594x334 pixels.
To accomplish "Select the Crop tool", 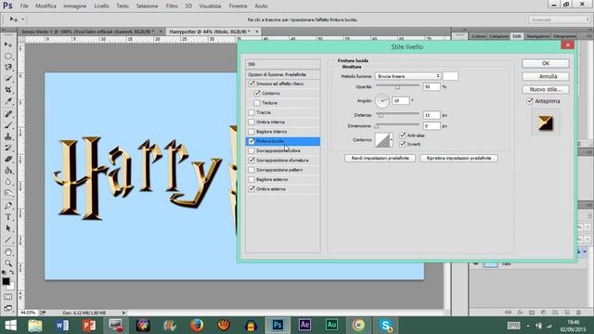I will (x=8, y=90).
